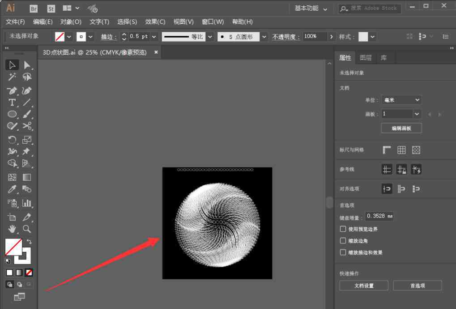The width and height of the screenshot is (456, 309).
Task: Select the Gradient tool
Action: (x=27, y=177)
